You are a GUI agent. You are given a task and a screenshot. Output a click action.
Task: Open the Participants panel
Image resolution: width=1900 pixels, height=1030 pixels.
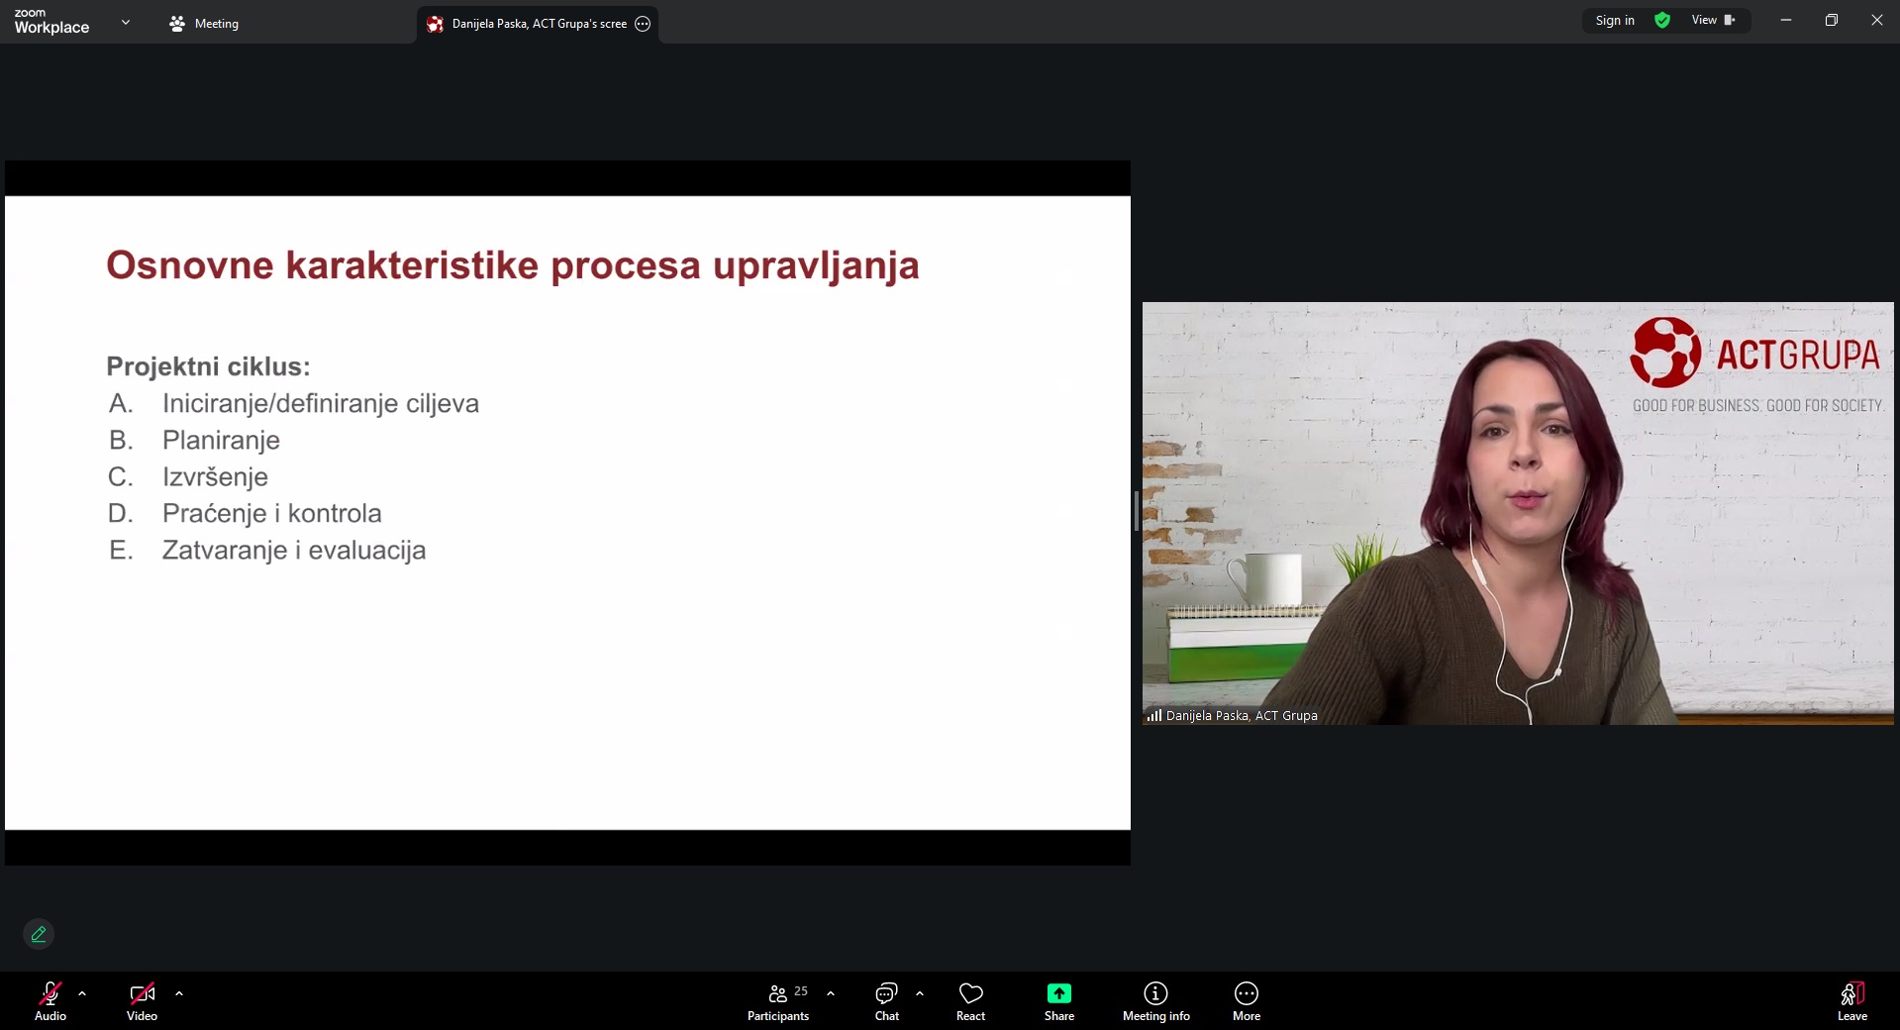tap(778, 1000)
